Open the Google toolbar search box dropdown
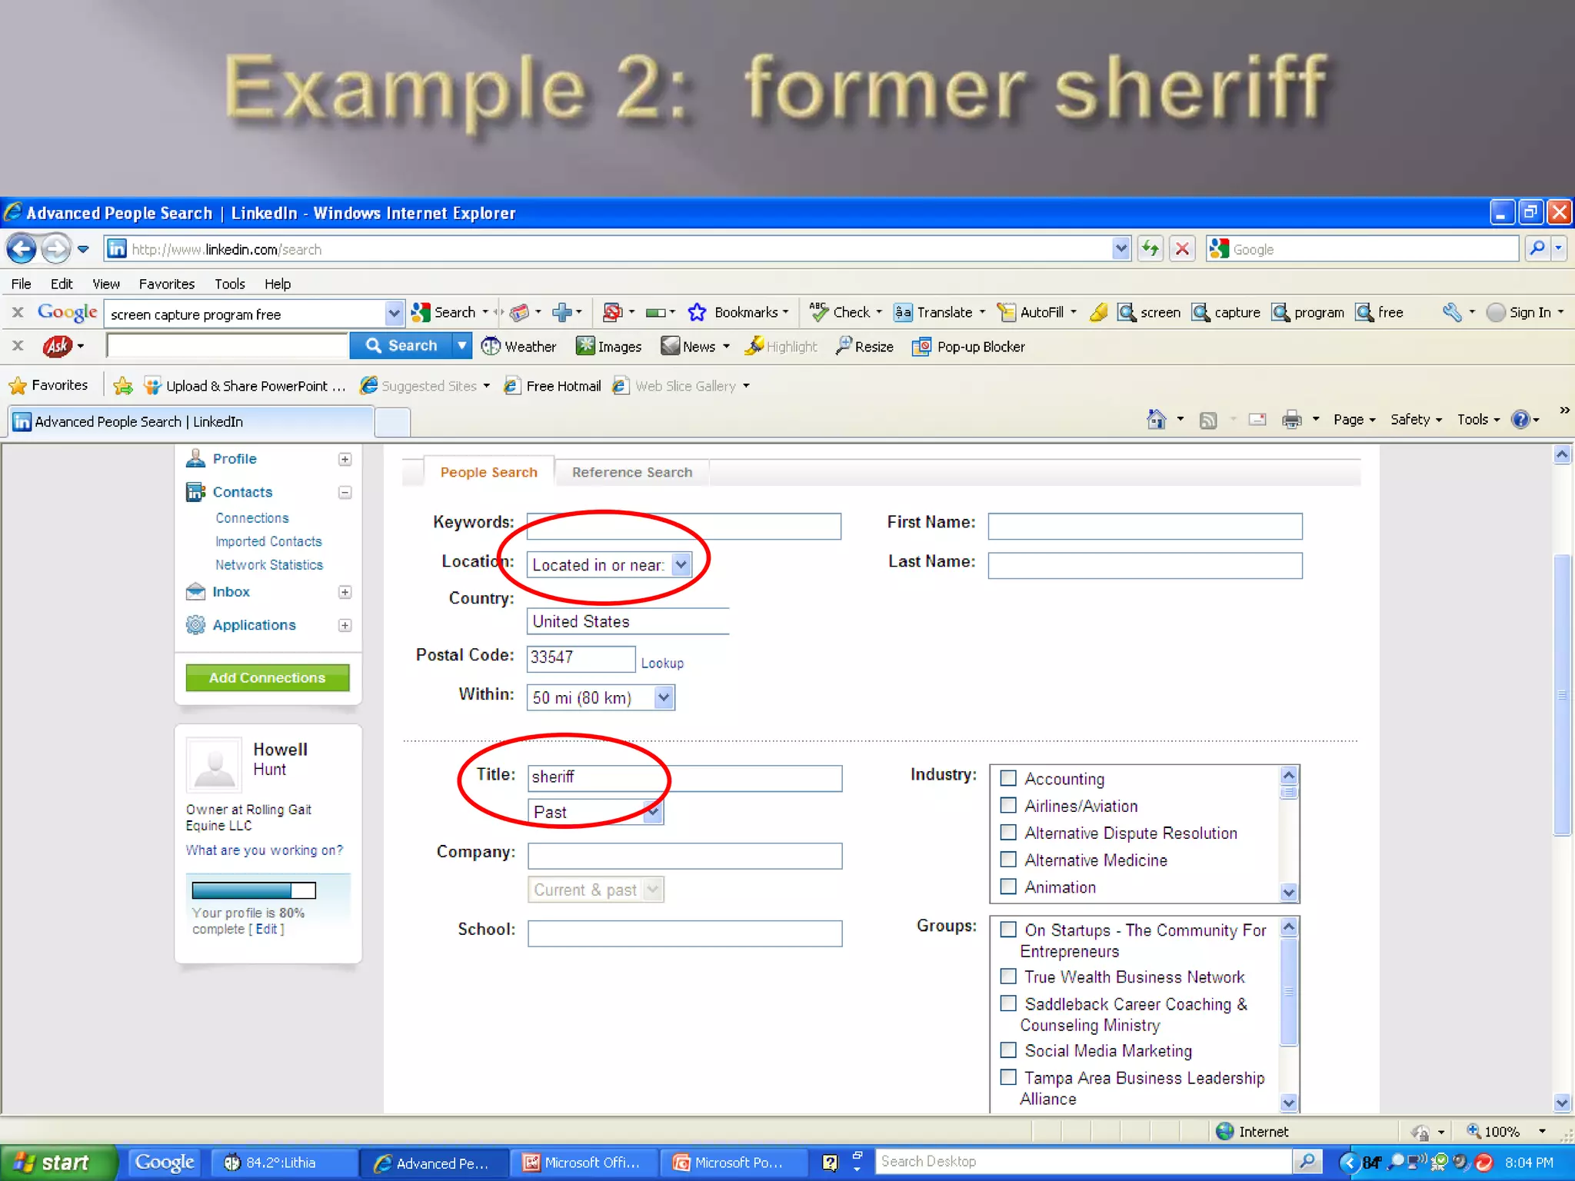Image resolution: width=1575 pixels, height=1181 pixels. 394,313
